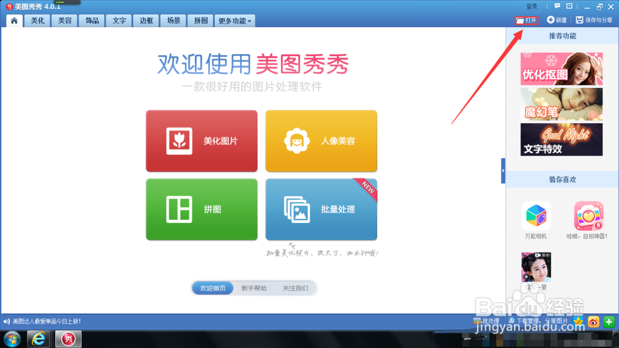Click the 推荐功能 panel header
Image resolution: width=619 pixels, height=348 pixels.
[x=563, y=36]
